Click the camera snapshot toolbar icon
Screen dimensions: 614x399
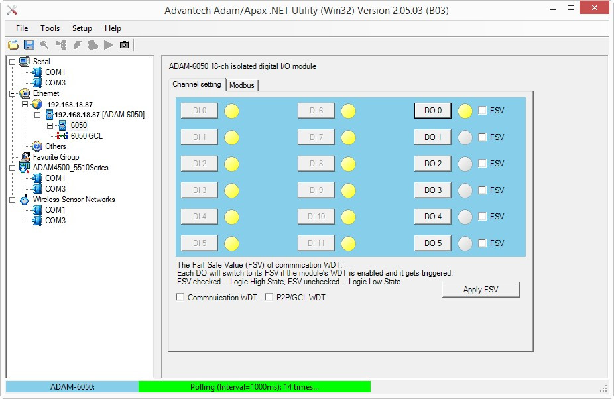pos(125,45)
